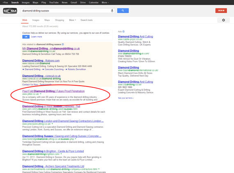The image size is (234, 173).
Task: Open Diamond Drilling - corecut.co.uk ad
Action: [x=41, y=76]
